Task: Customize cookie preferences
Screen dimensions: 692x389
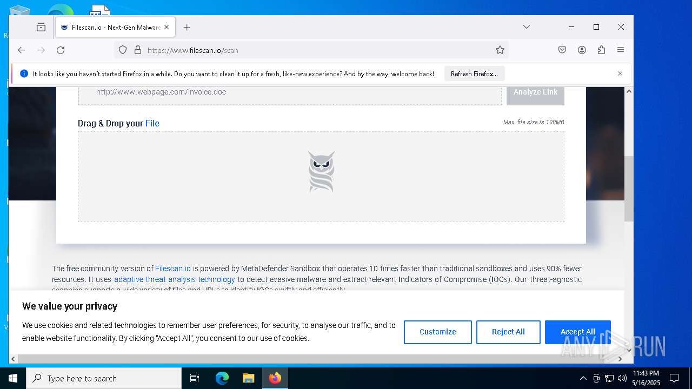Action: click(x=438, y=332)
